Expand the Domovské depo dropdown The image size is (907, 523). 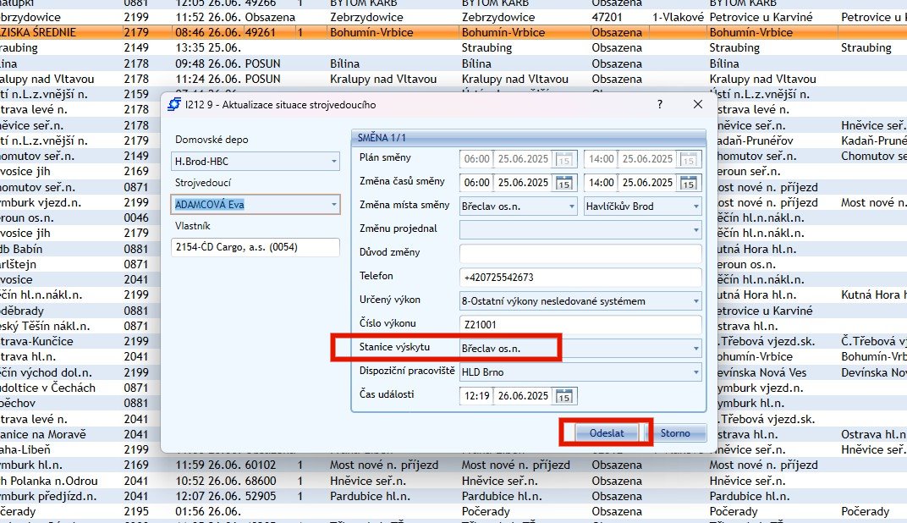point(334,162)
